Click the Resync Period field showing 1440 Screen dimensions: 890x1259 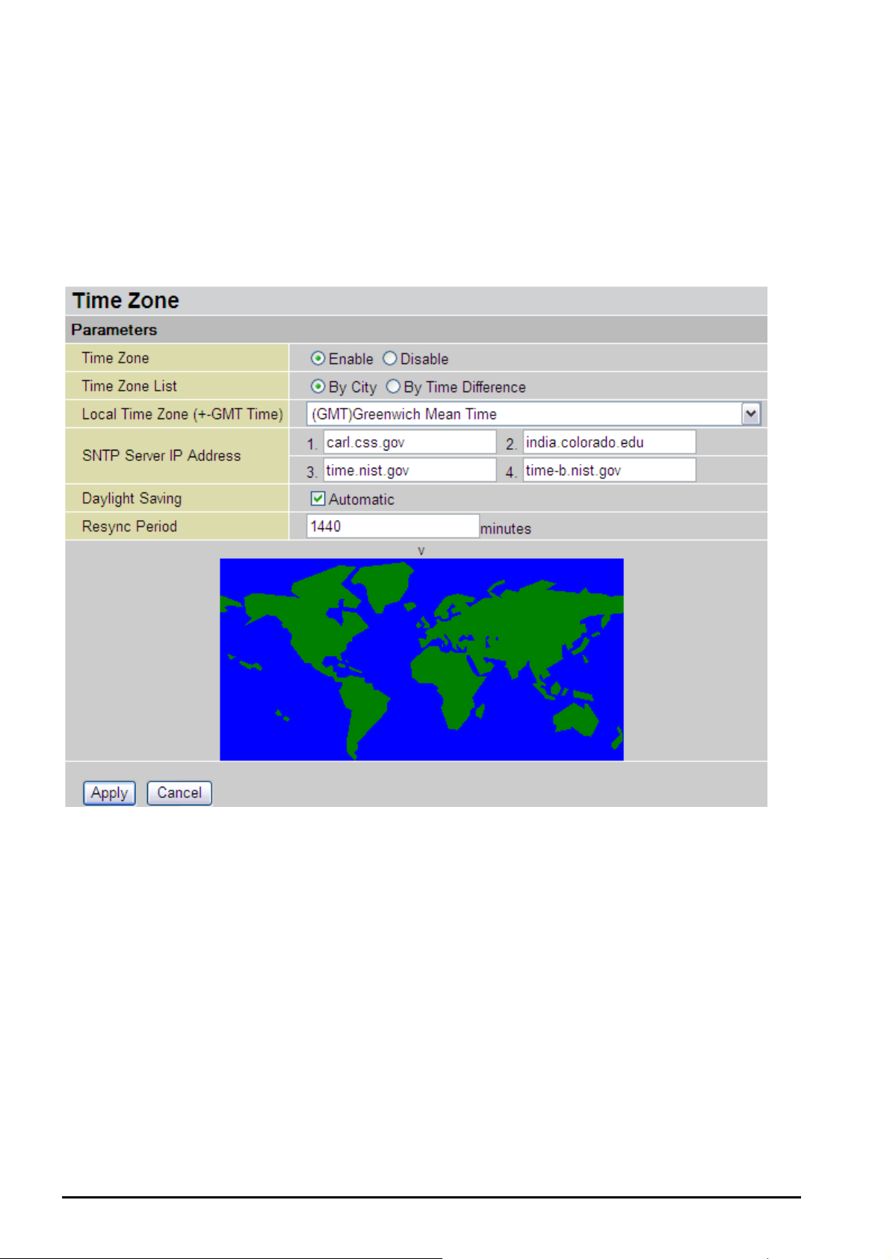click(x=393, y=526)
